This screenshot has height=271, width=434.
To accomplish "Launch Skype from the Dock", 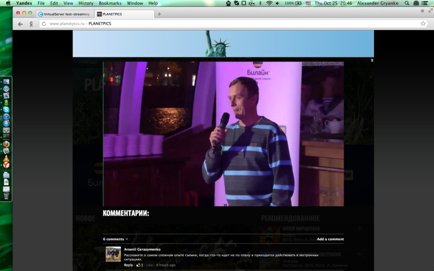I will point(6,110).
